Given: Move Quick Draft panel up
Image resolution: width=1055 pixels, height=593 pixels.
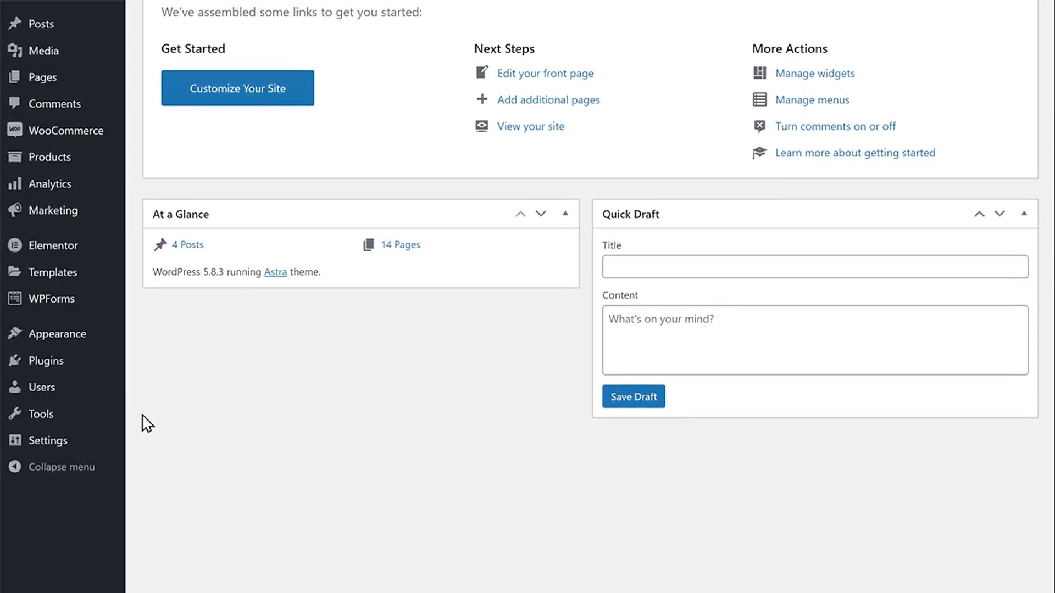Looking at the screenshot, I should pos(979,214).
